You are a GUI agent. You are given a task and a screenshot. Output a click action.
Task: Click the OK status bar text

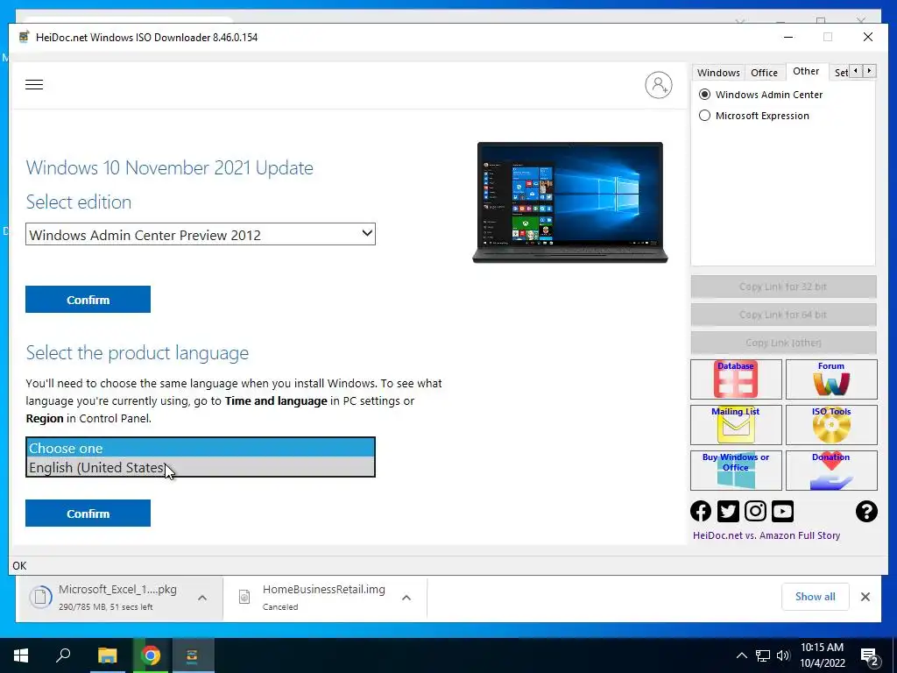(19, 566)
